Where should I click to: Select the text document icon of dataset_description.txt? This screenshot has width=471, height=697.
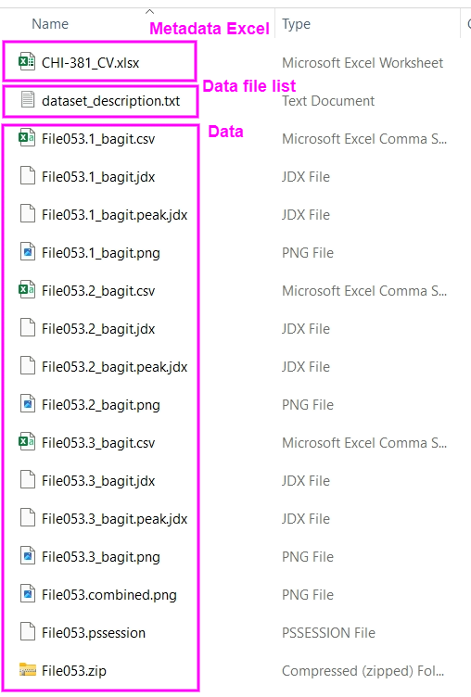[x=28, y=99]
